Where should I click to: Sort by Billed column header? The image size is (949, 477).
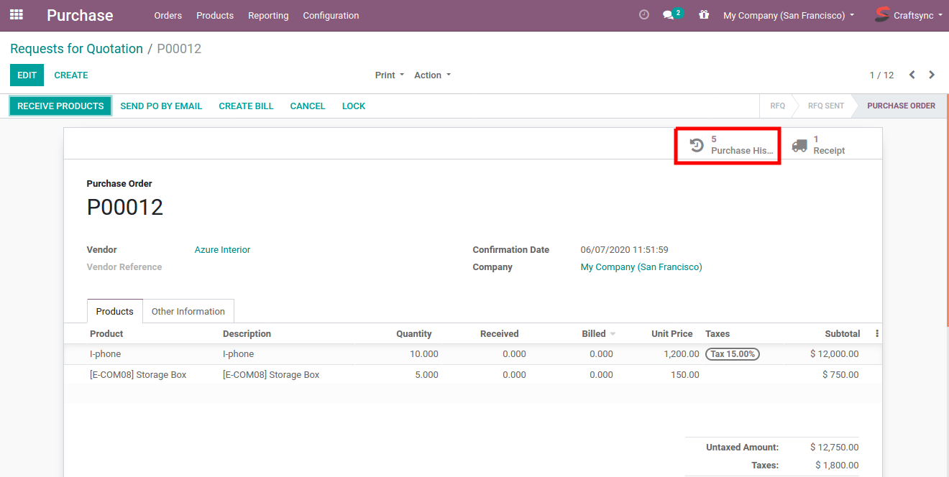tap(594, 334)
